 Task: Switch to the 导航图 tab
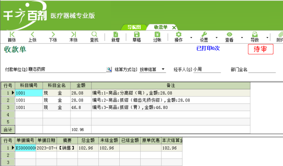click(x=134, y=27)
